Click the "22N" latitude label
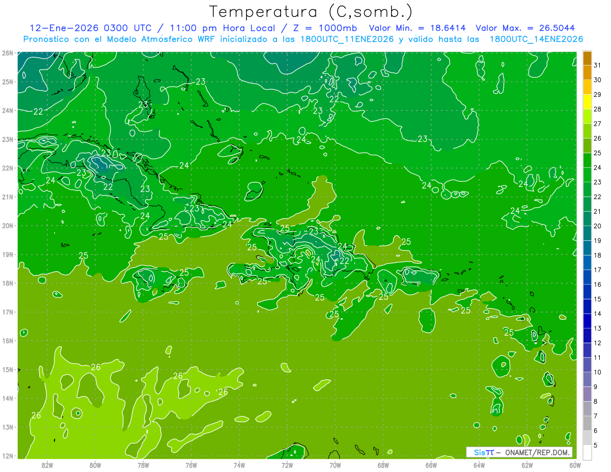 [x=8, y=168]
